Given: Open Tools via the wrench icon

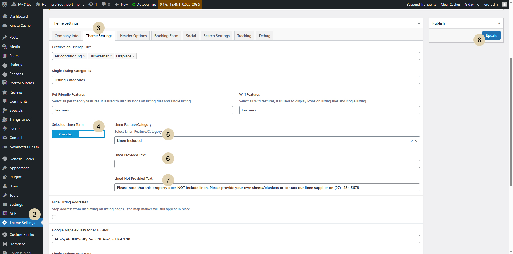Looking at the screenshot, I should point(5,195).
